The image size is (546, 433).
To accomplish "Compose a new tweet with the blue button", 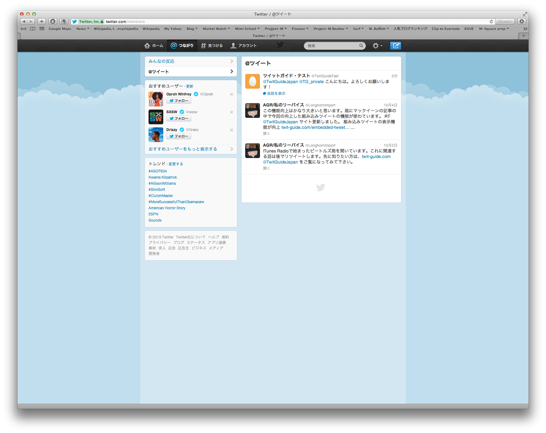I will click(396, 46).
